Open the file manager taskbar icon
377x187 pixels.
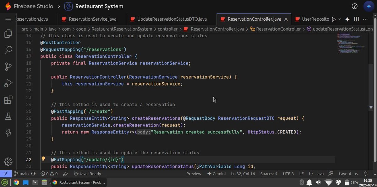44,182
